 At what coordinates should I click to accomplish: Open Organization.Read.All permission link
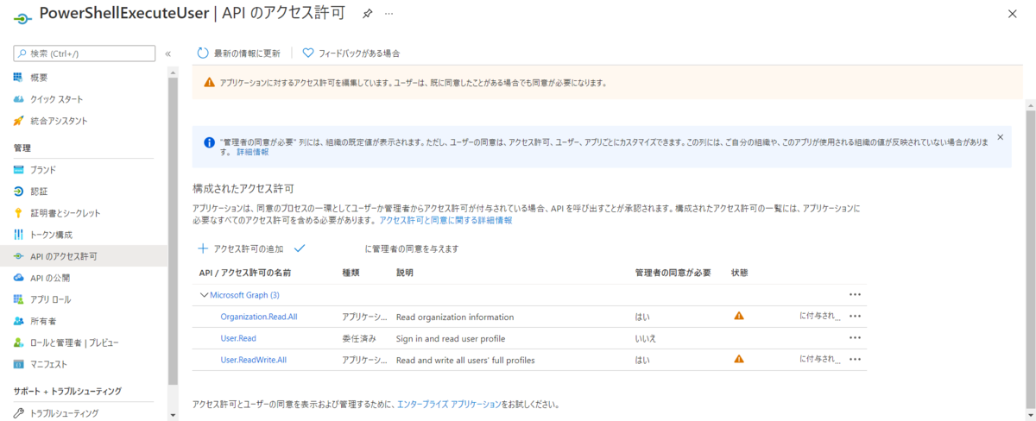click(259, 317)
